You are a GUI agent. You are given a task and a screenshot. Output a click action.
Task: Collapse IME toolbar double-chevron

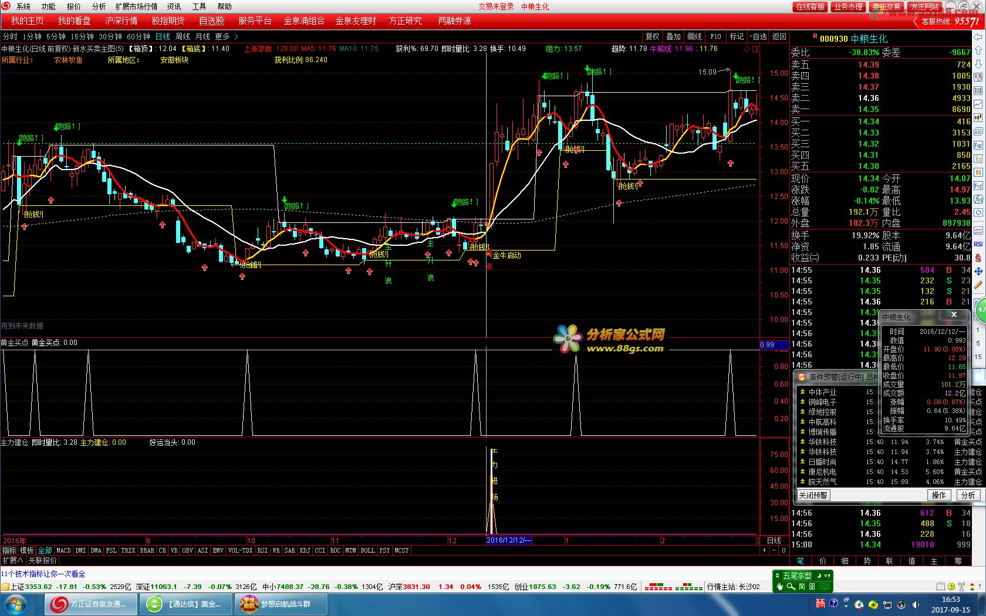(x=777, y=576)
